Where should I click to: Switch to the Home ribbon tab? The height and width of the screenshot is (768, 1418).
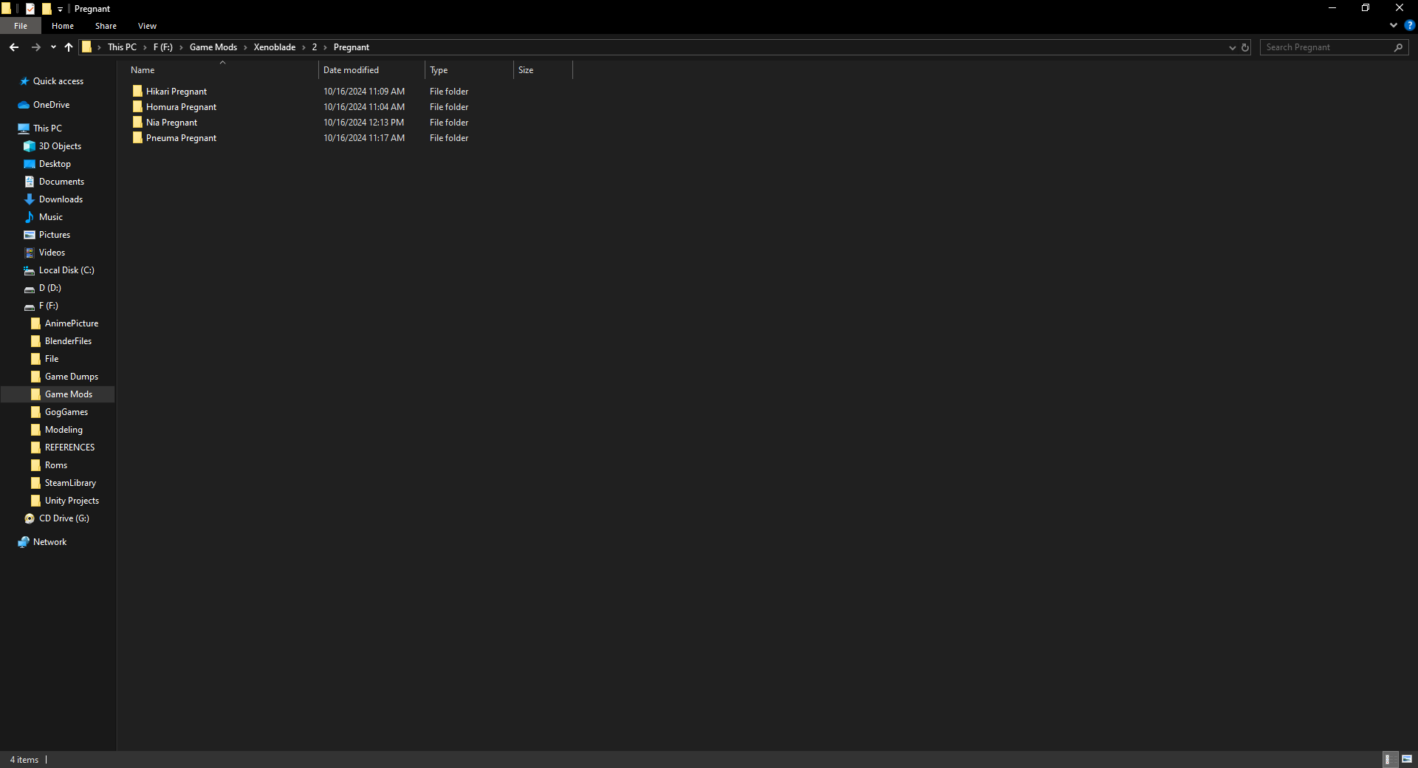coord(63,26)
